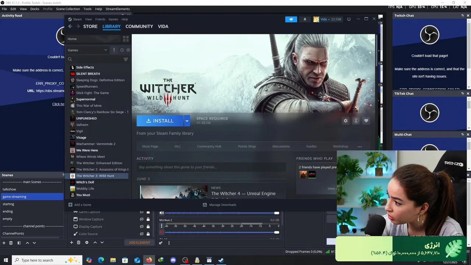Open OBS Scene Collection menu
Image resolution: width=471 pixels, height=265 pixels.
68,9
